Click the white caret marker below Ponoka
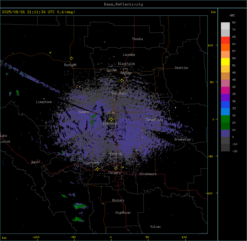The height and width of the screenshot is (241, 247). (105, 42)
